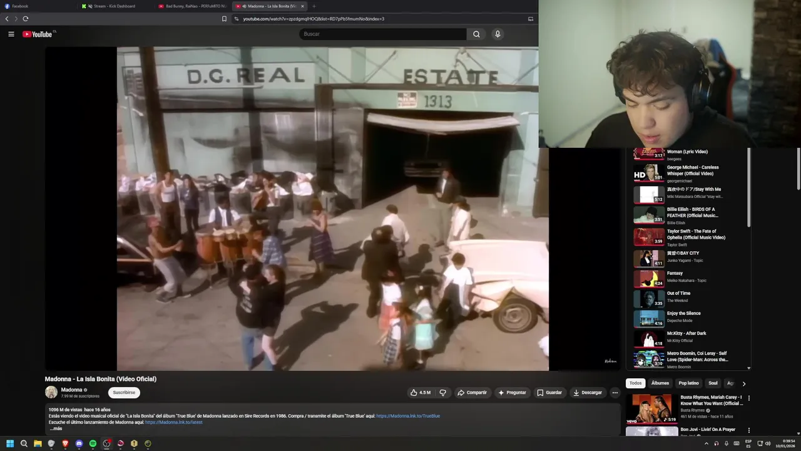The height and width of the screenshot is (451, 801).
Task: Click the page vertical scrollbar
Action: coord(798,169)
